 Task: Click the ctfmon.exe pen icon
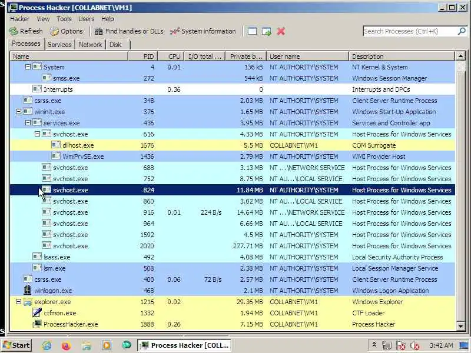tap(37, 312)
